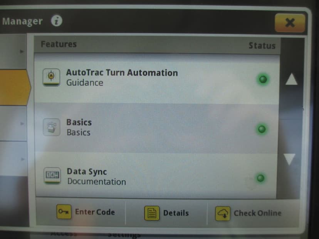Screen dimensions: 319x239
Task: Open the Details button label
Action: (x=176, y=213)
